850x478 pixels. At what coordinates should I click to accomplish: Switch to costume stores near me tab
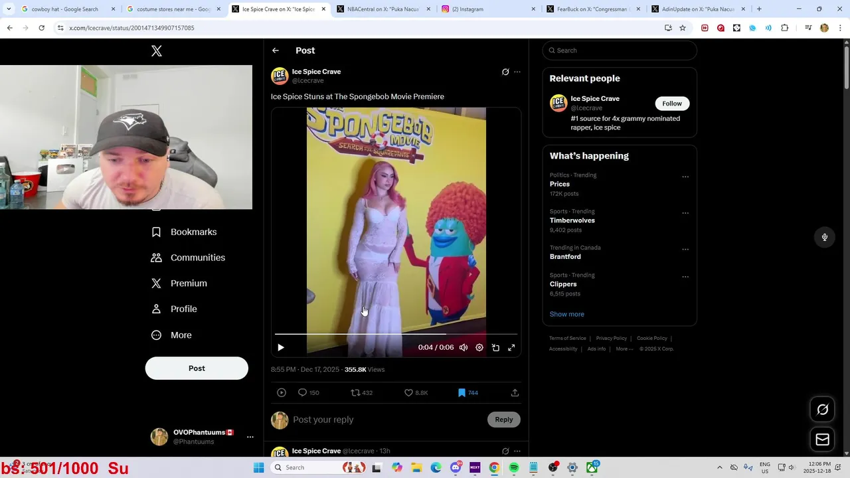(174, 9)
